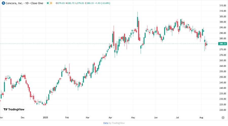Click the 310.00 price axis label
228x126 pixels.
pyautogui.click(x=223, y=11)
